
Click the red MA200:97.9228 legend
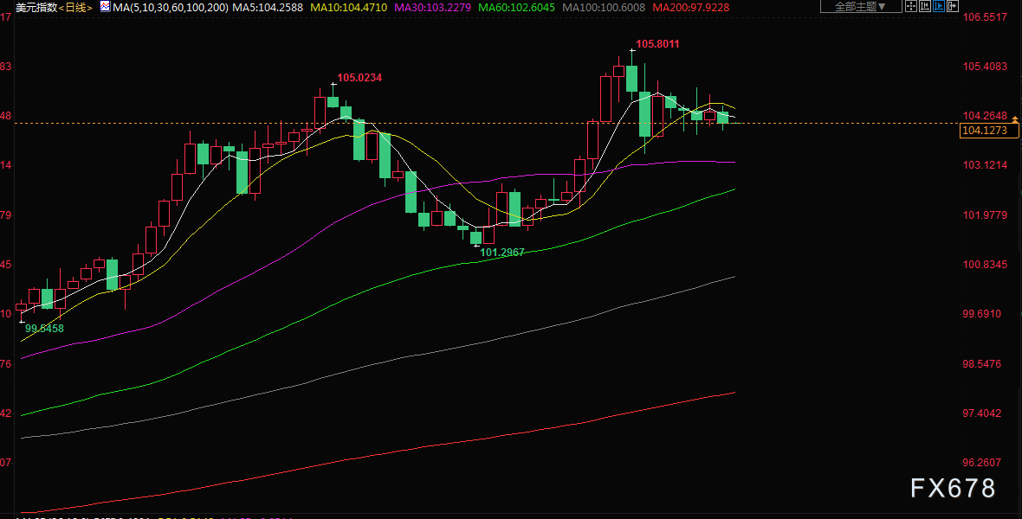[x=691, y=7]
